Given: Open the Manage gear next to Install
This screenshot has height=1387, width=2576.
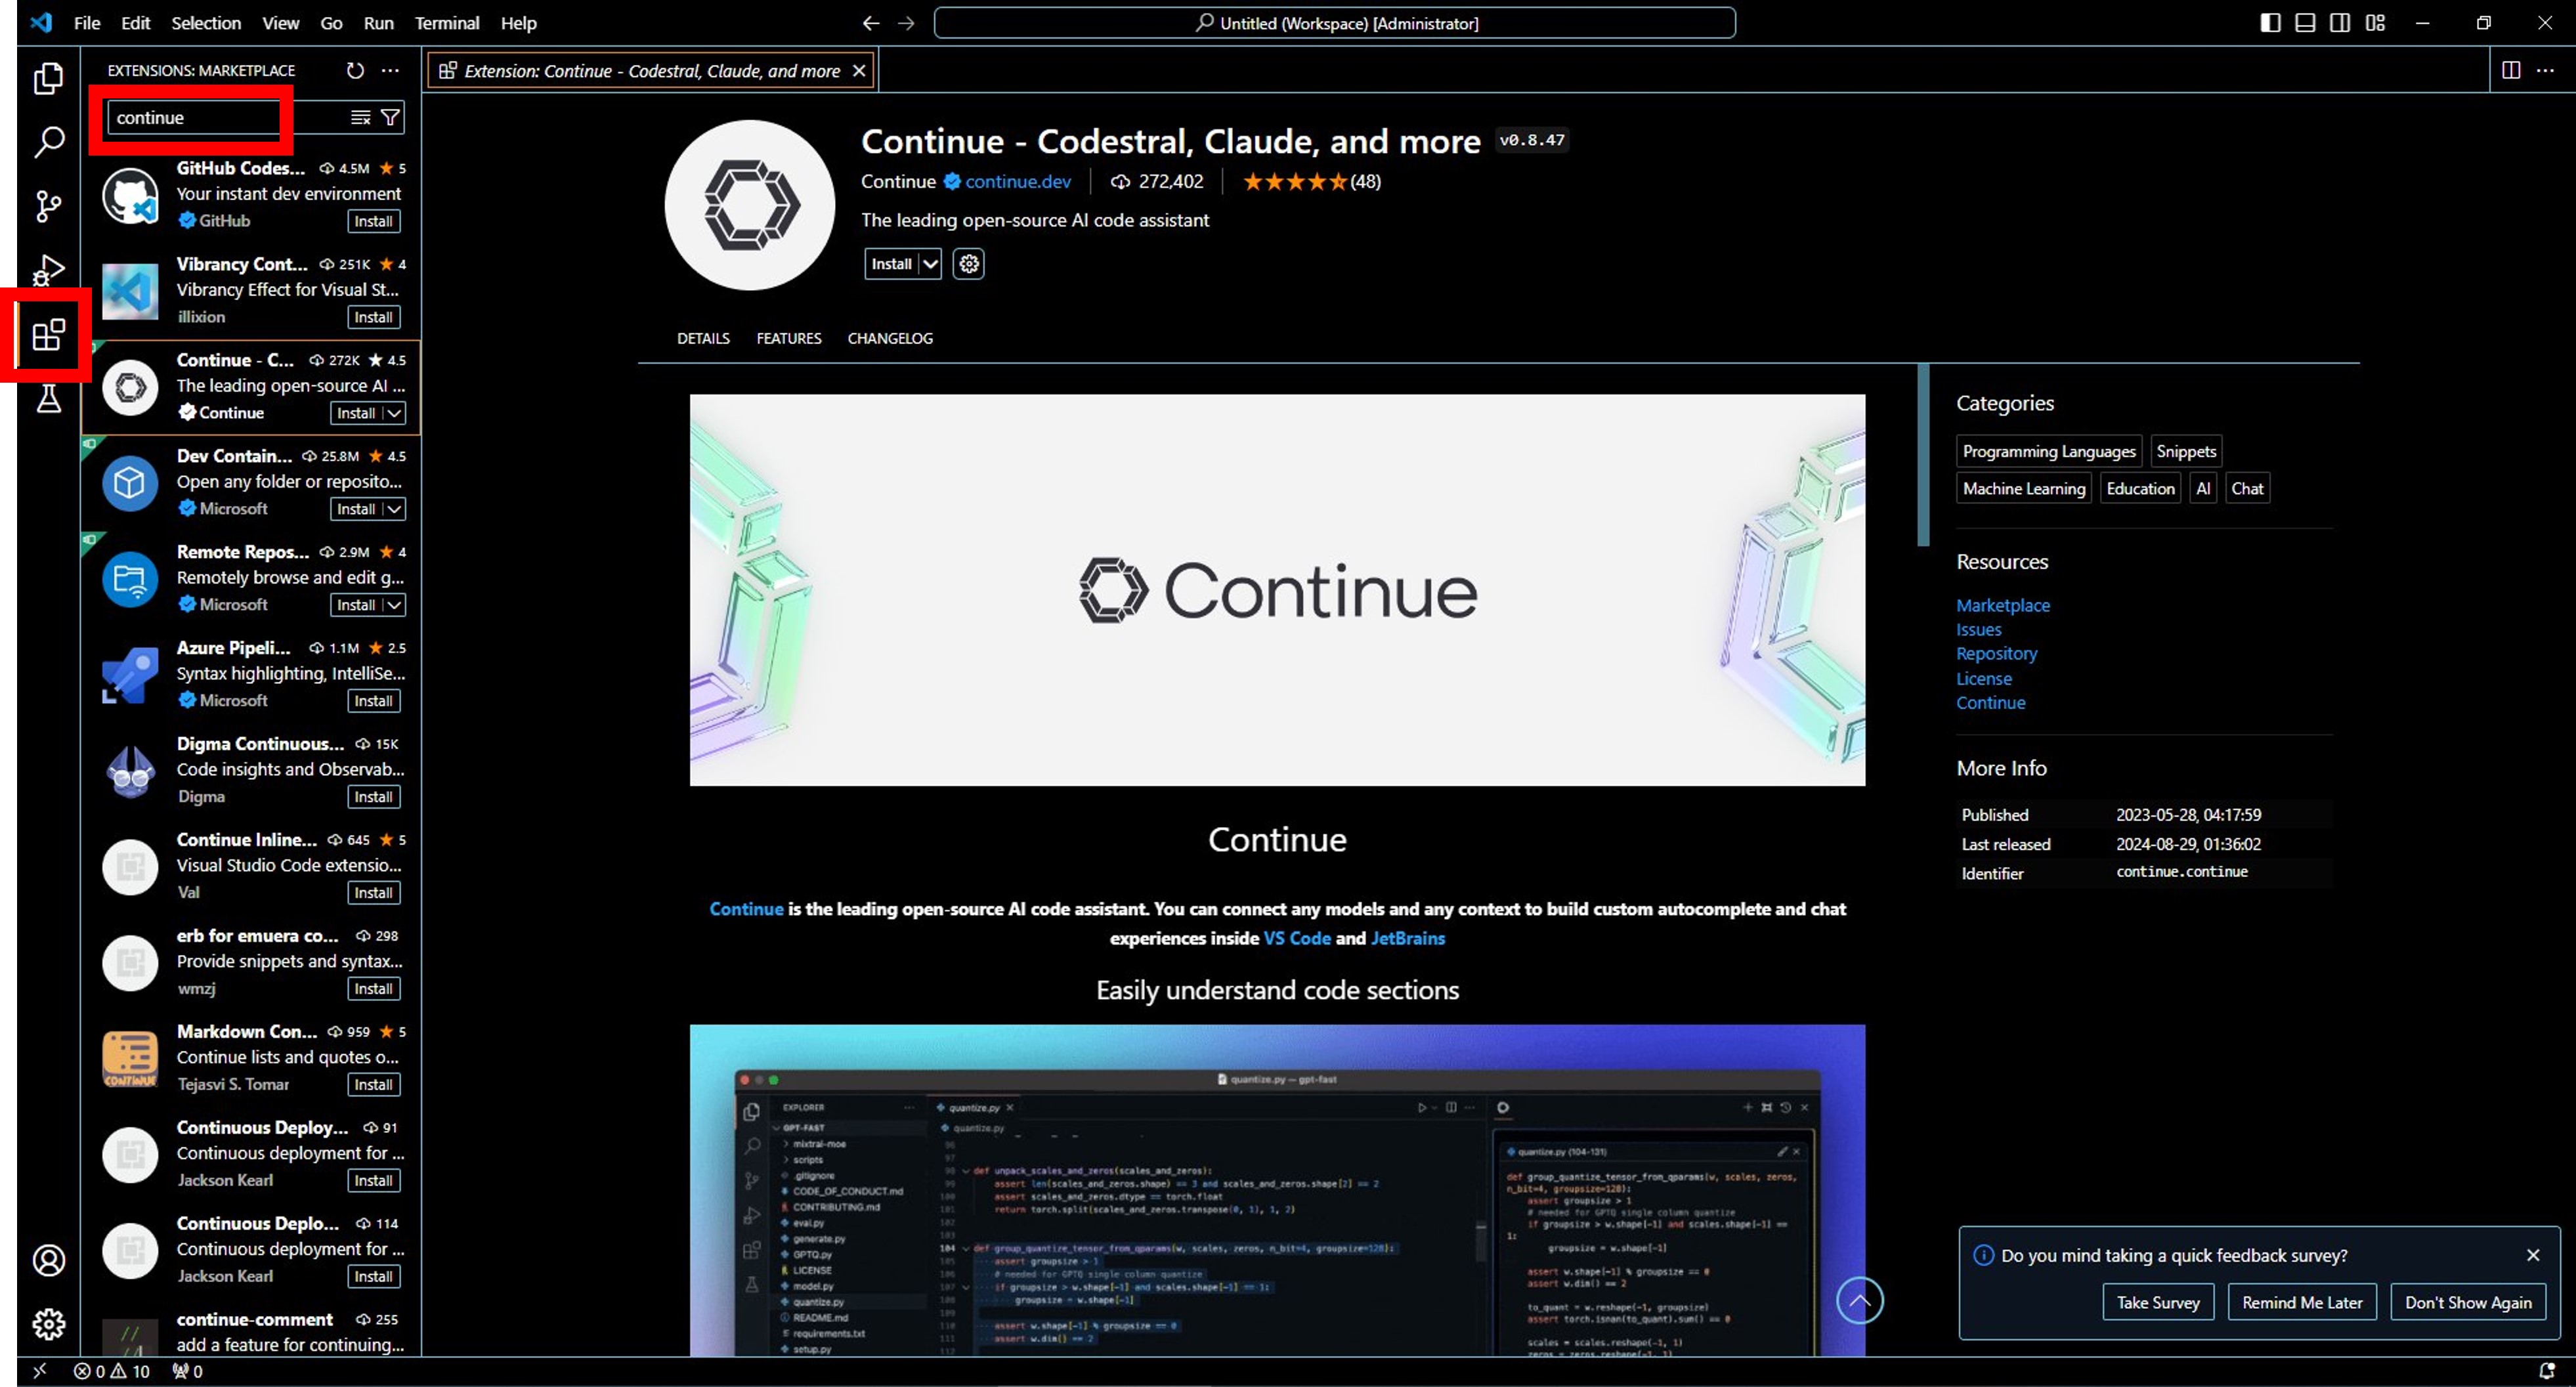Looking at the screenshot, I should pos(968,264).
